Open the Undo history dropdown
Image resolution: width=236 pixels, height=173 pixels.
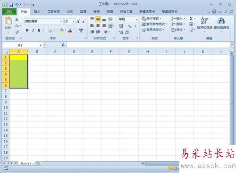pos(21,5)
